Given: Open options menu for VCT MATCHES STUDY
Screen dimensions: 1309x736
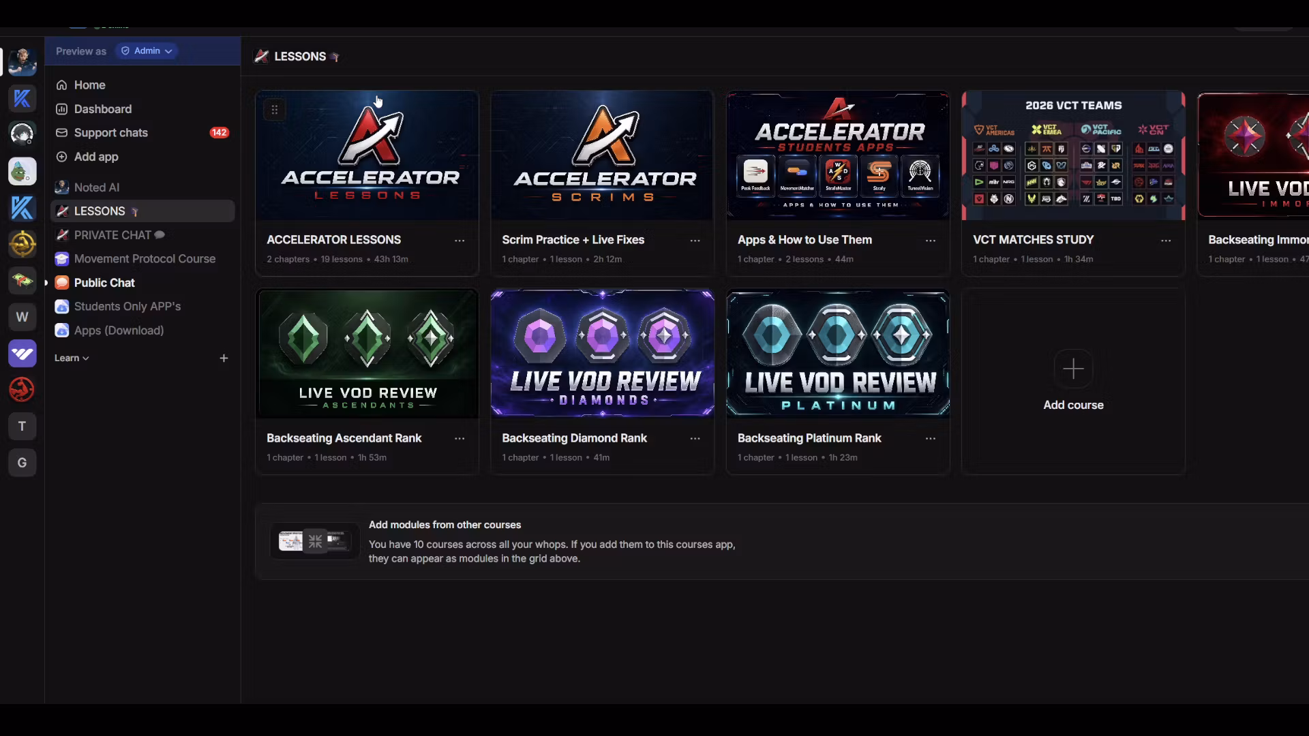Looking at the screenshot, I should point(1166,241).
